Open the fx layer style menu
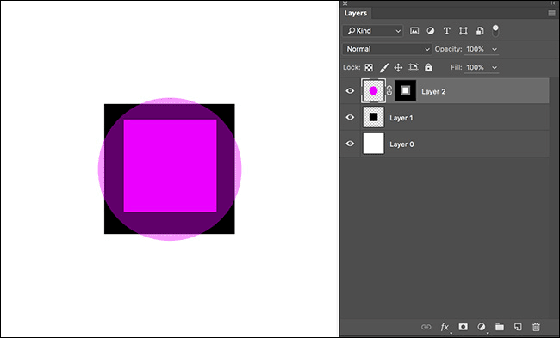 click(445, 327)
